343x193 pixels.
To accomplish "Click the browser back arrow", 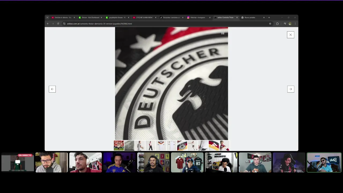I will (x=48, y=24).
